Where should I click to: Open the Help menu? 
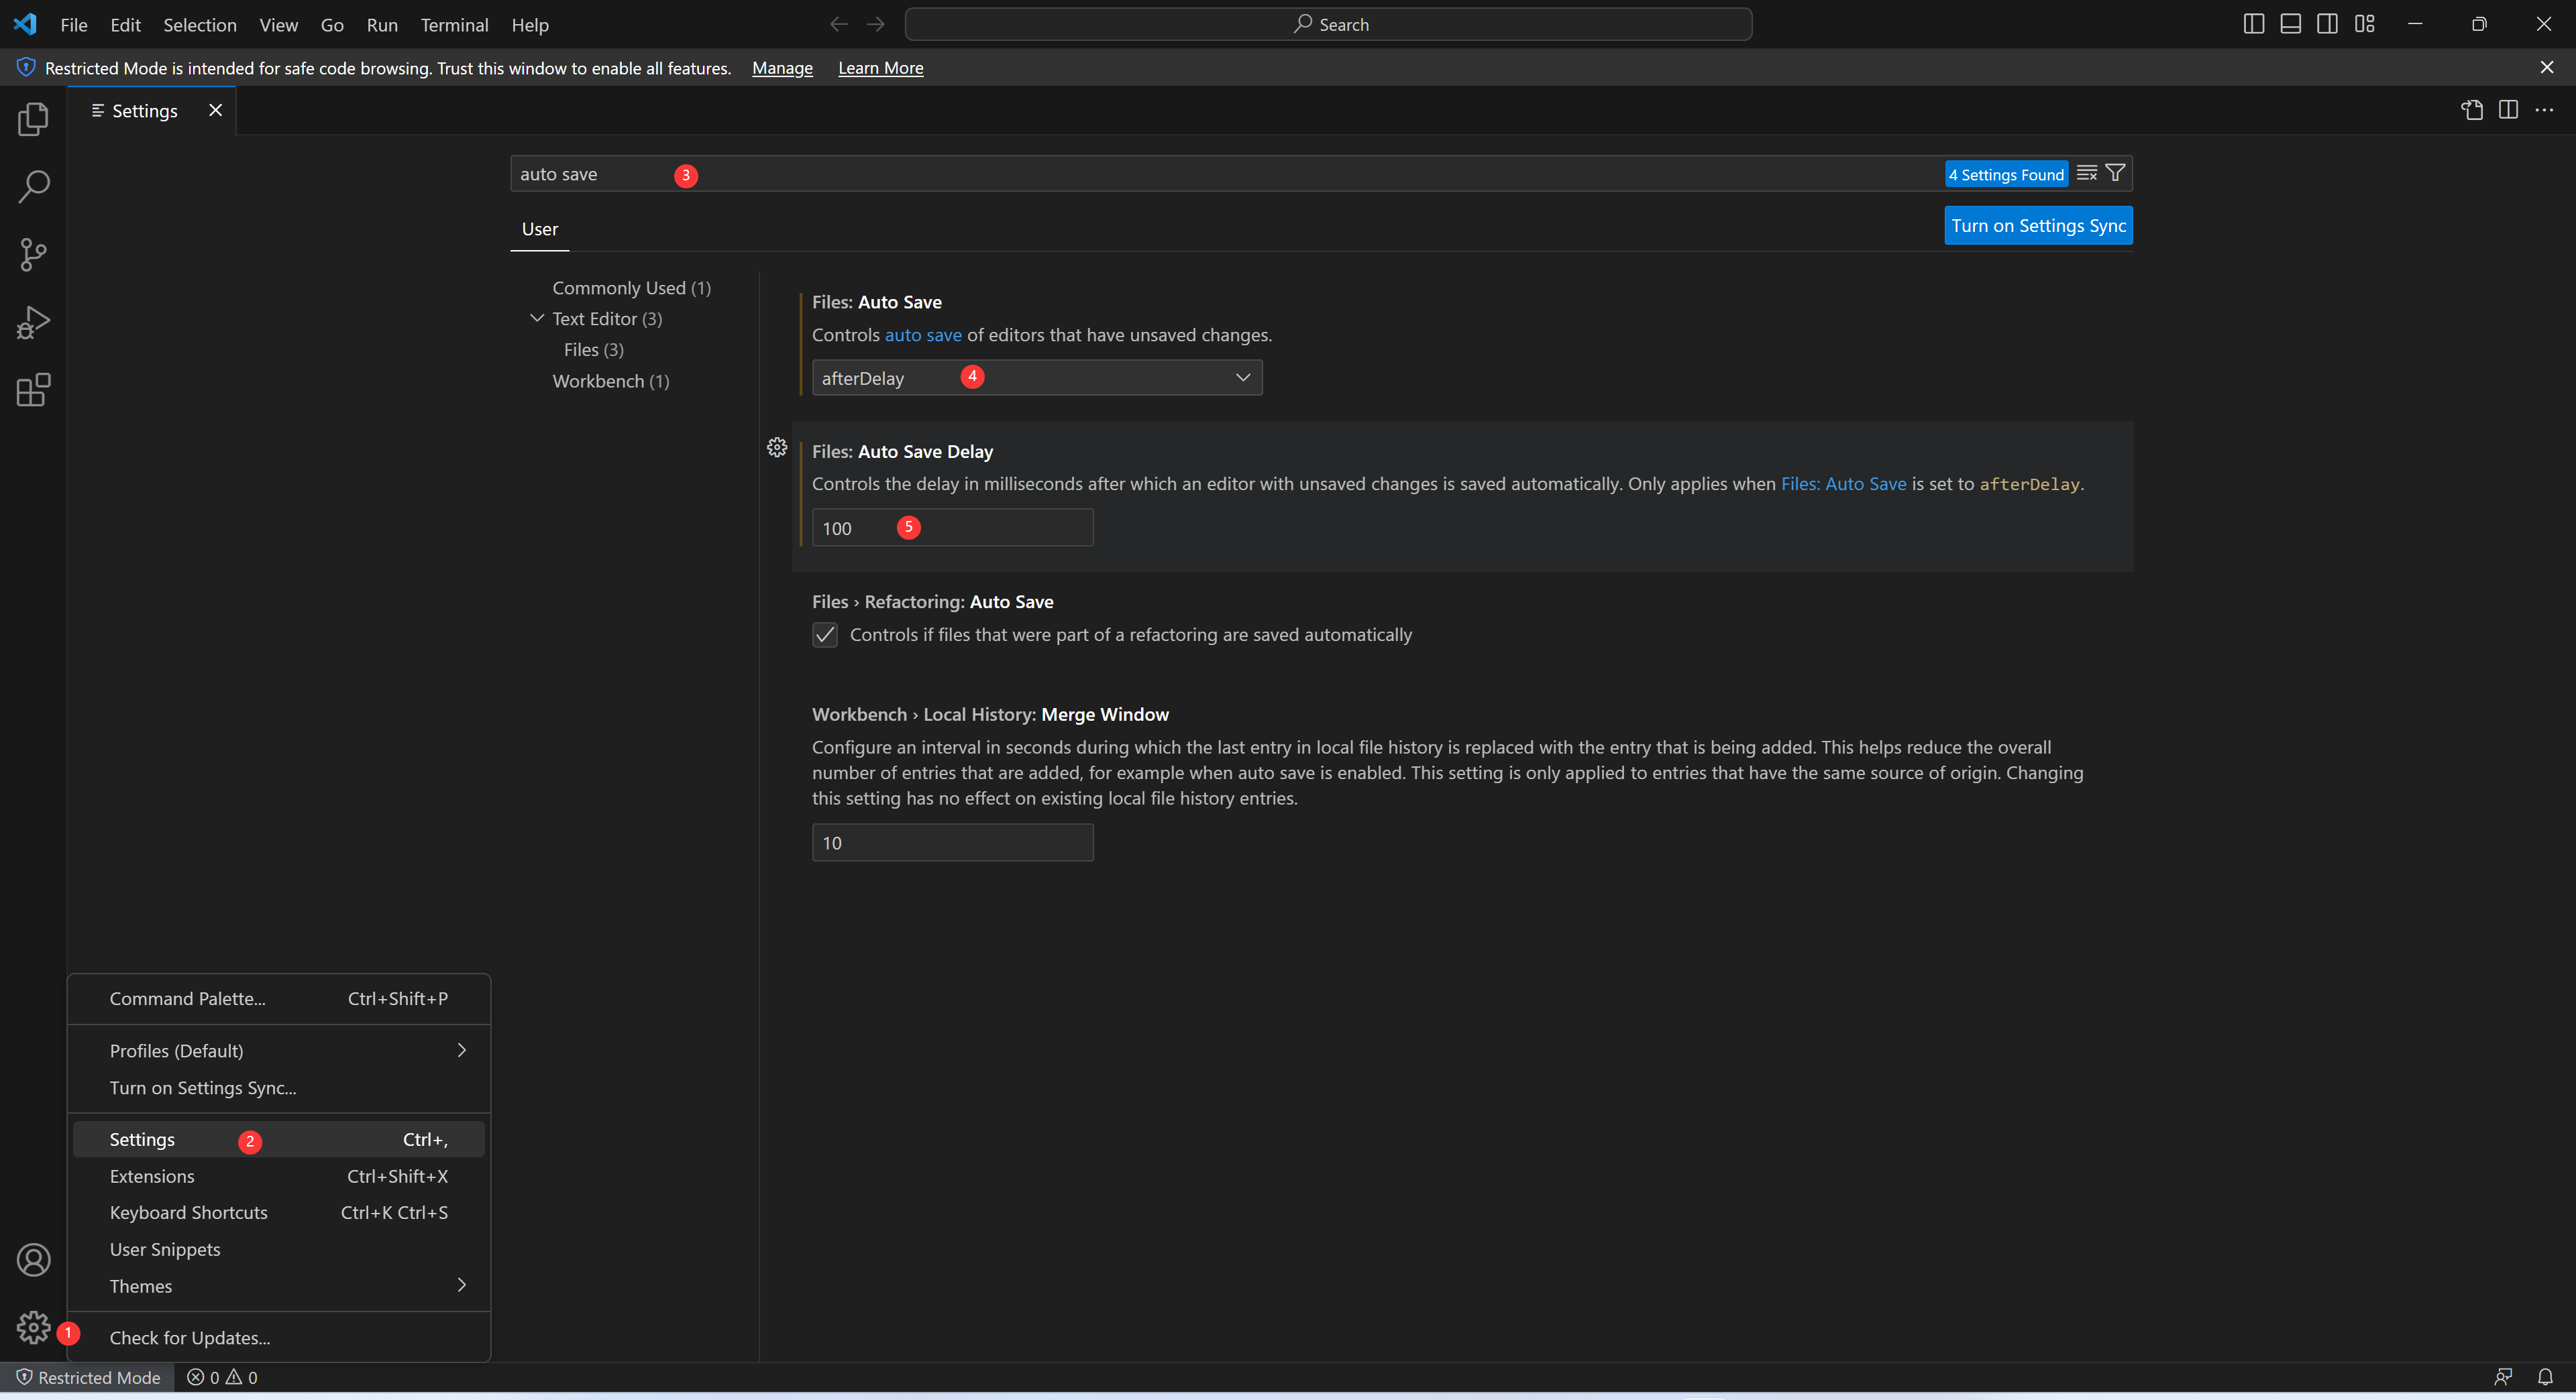[530, 25]
